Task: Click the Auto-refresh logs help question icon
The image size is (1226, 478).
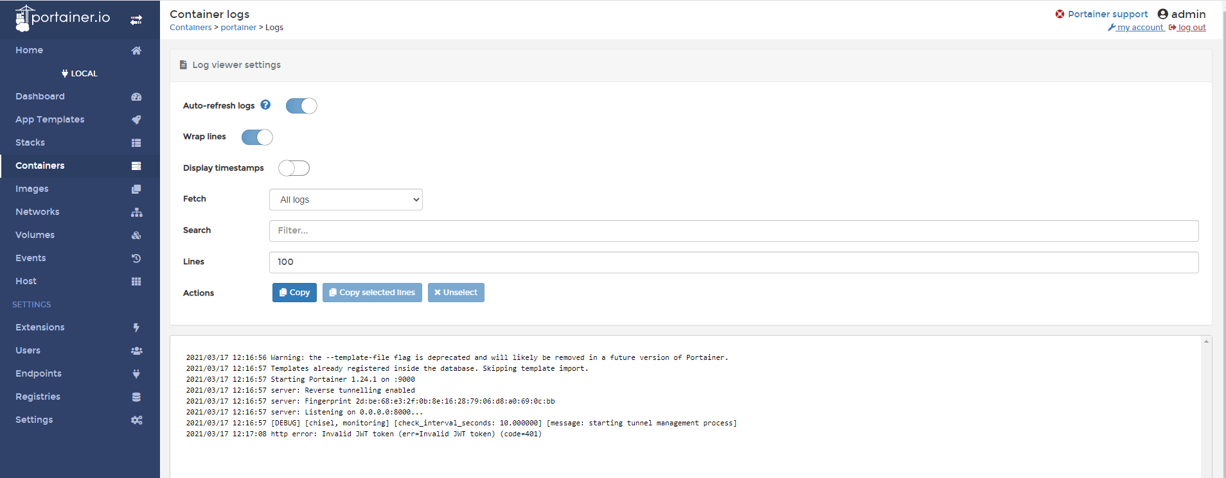Action: click(265, 105)
